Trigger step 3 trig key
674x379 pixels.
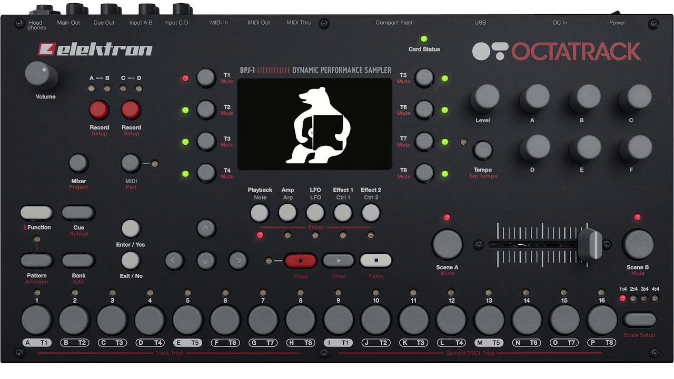click(x=112, y=320)
